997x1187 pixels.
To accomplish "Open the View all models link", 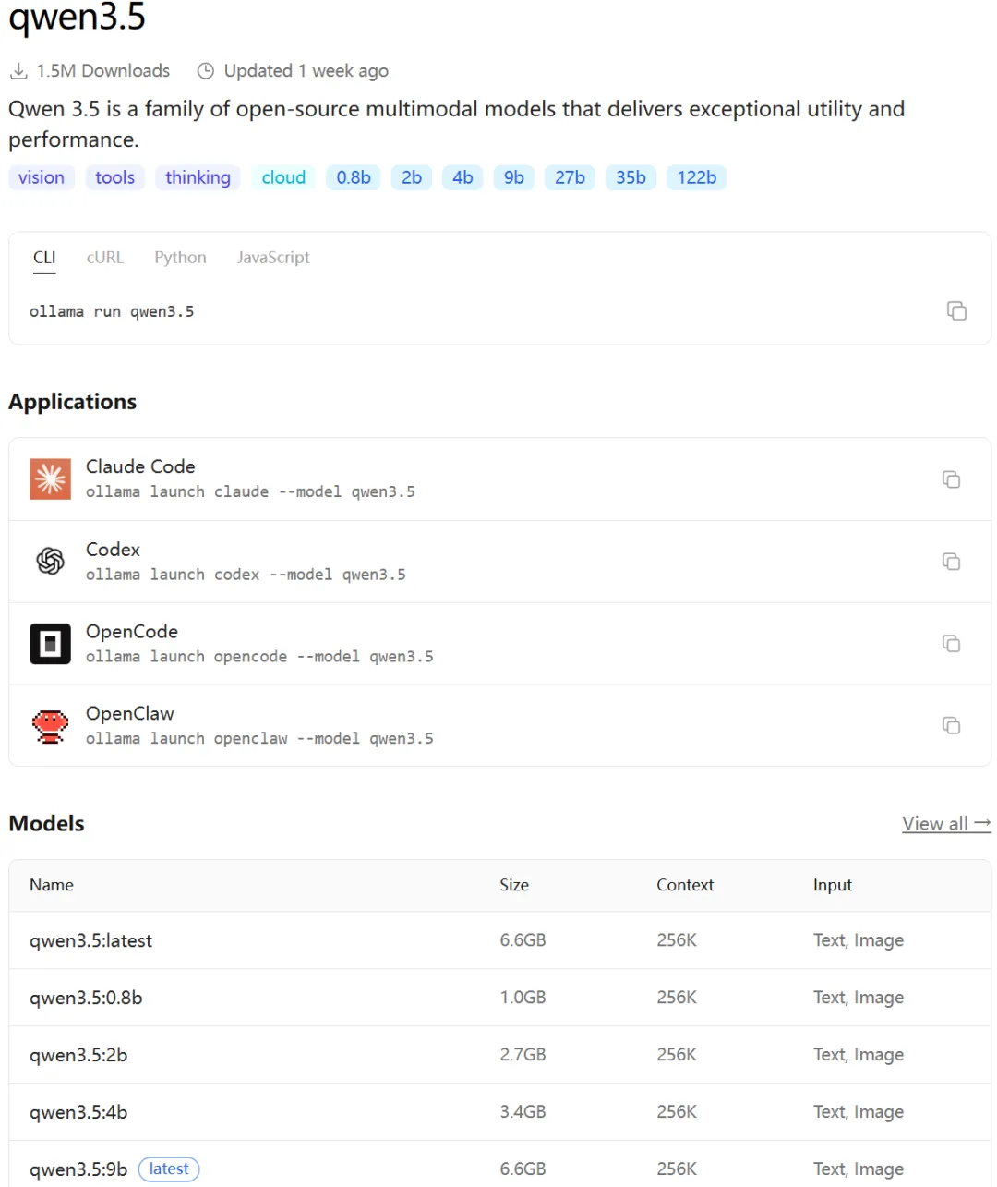I will (x=945, y=824).
